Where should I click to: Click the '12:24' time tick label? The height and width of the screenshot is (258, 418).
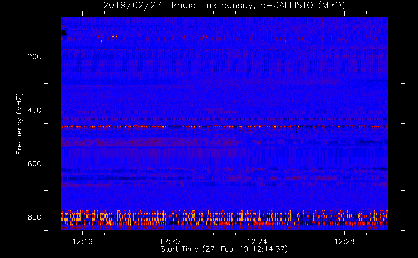tap(257, 241)
